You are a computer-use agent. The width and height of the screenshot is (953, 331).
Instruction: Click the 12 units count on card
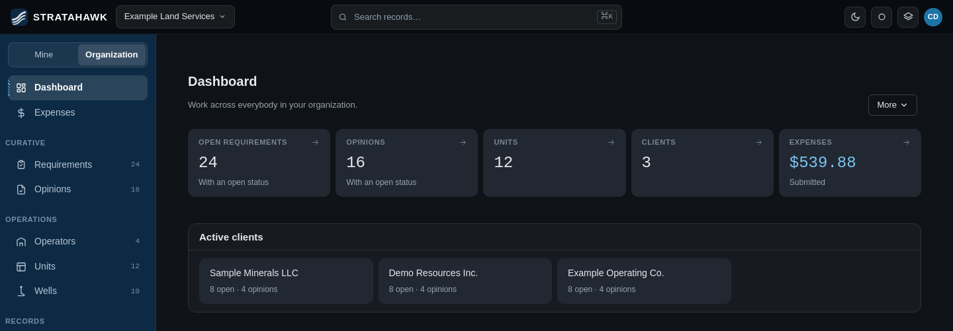click(x=504, y=163)
